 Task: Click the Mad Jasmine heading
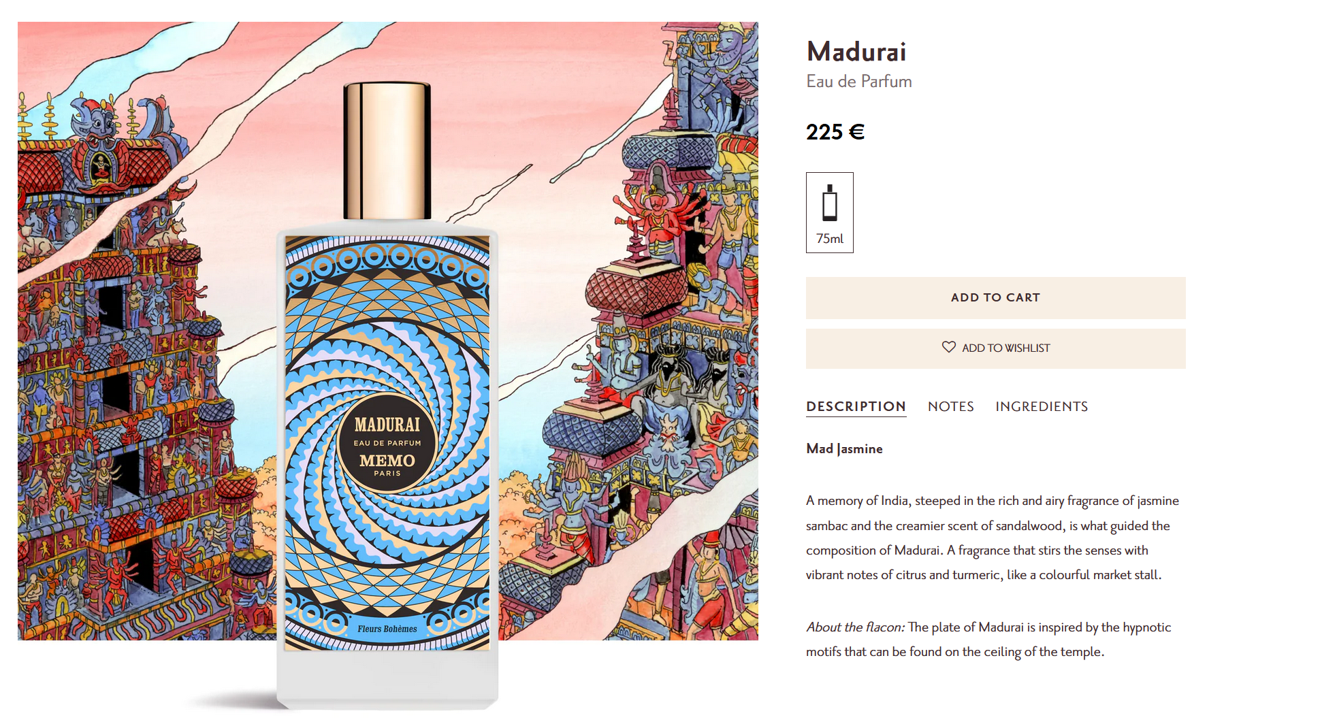844,448
